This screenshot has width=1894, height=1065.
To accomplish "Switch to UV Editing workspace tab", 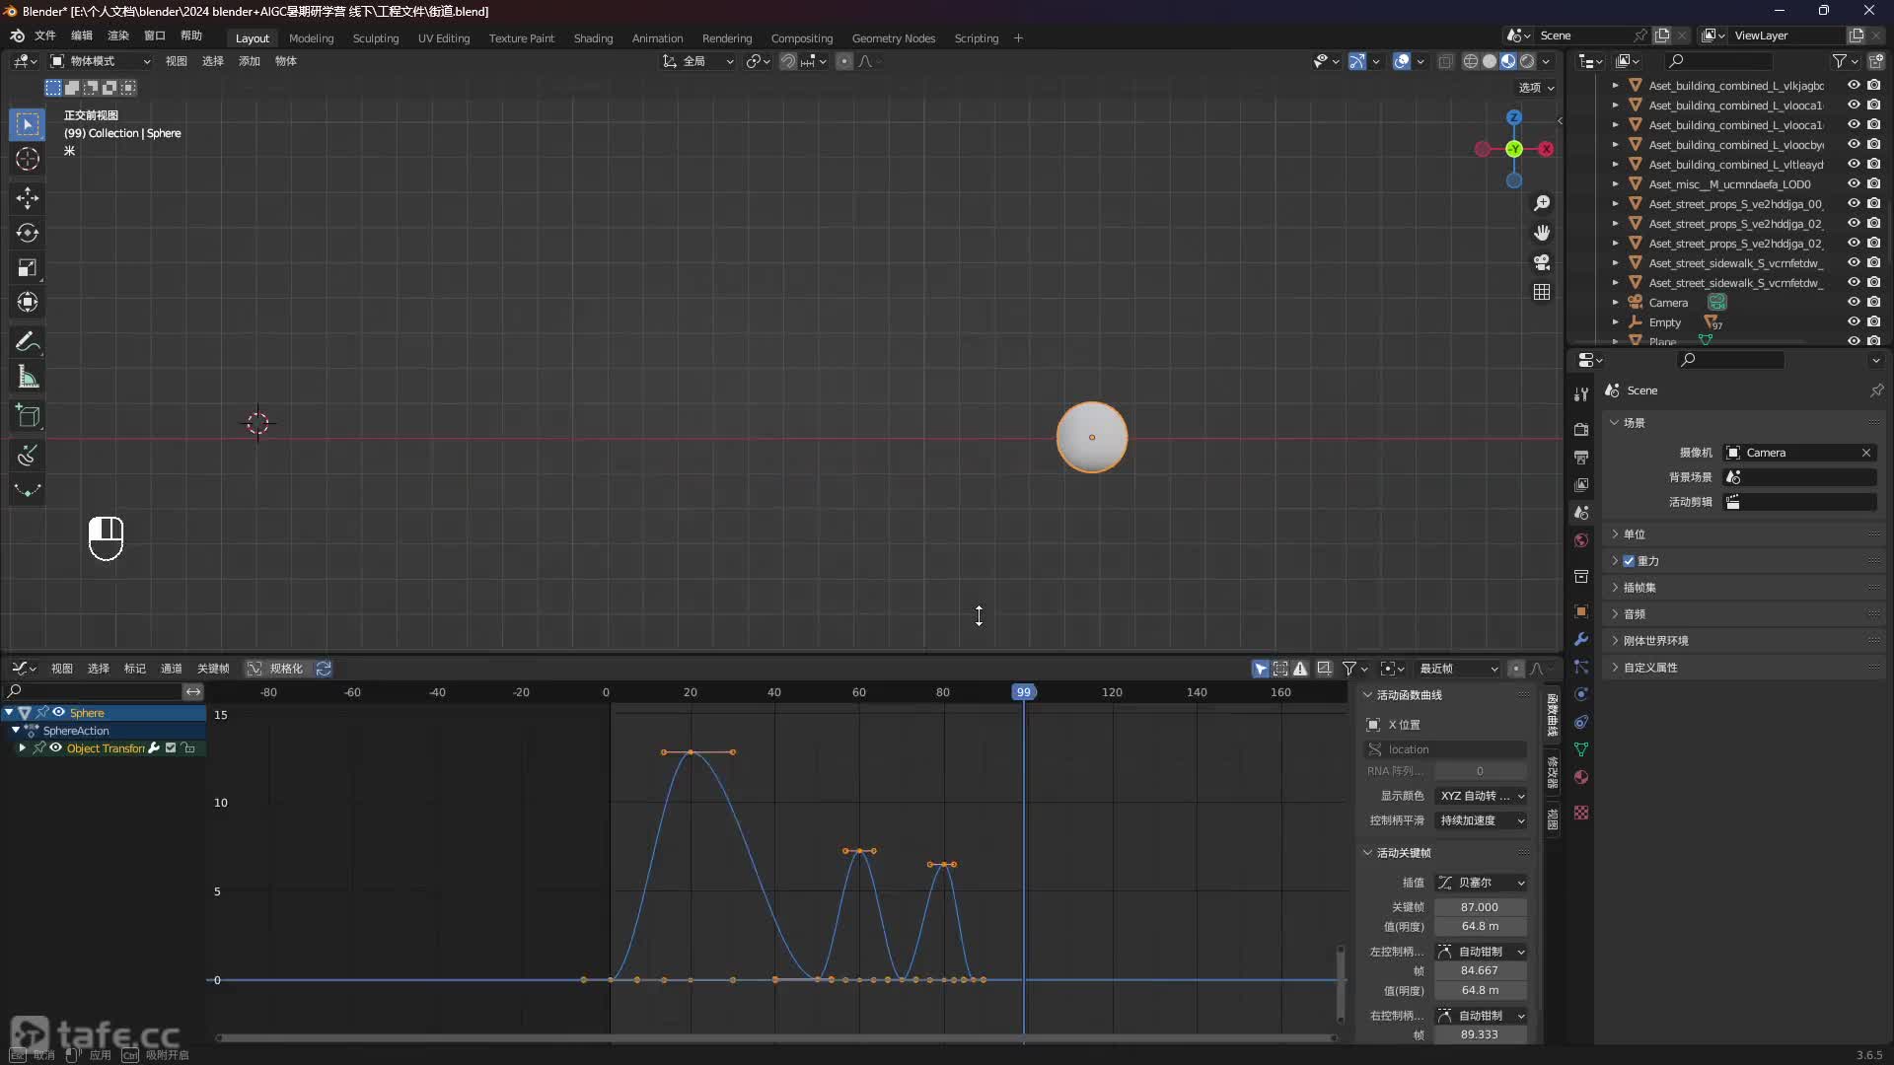I will point(444,38).
